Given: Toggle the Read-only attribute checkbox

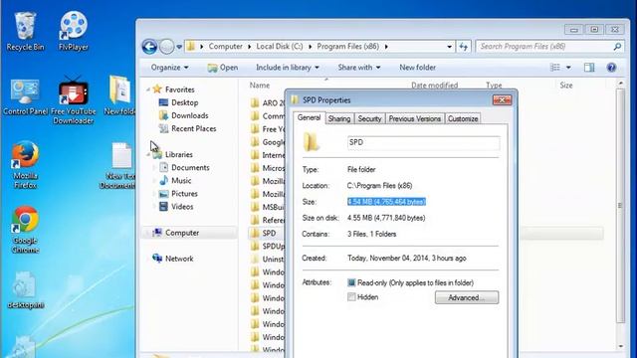Looking at the screenshot, I should click(351, 282).
